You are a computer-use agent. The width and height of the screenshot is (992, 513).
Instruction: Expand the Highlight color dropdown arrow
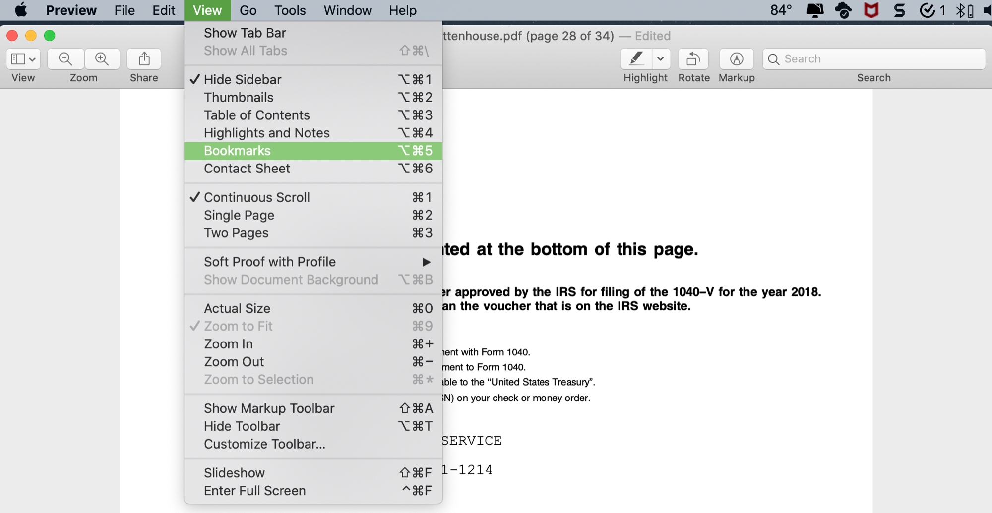(x=661, y=59)
